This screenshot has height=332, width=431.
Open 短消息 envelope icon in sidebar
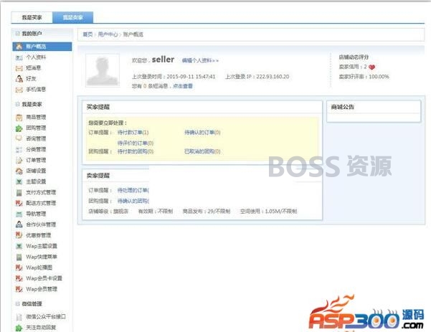pyautogui.click(x=19, y=68)
